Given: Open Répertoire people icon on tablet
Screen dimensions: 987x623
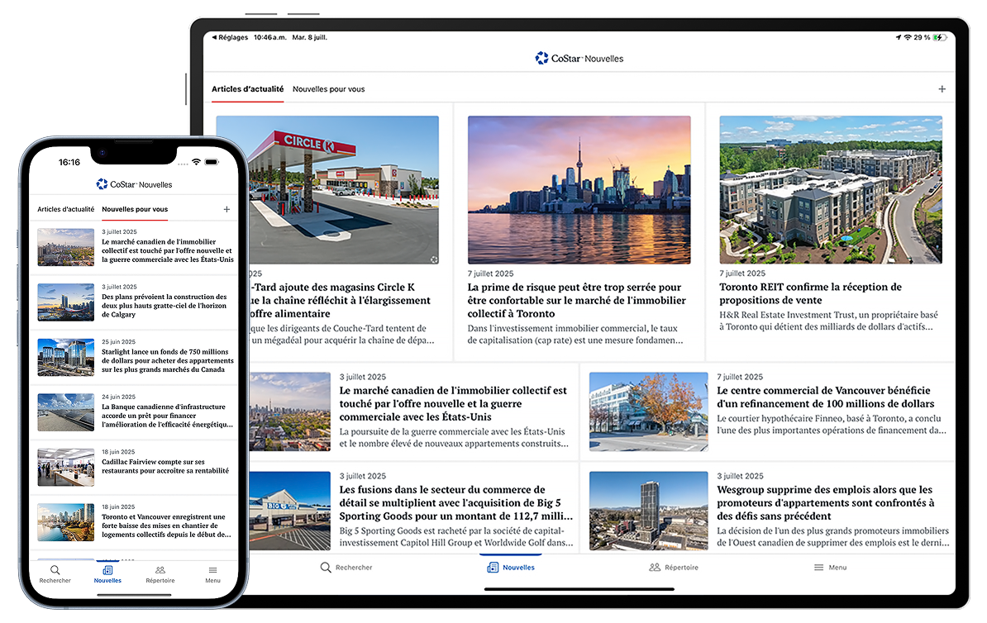Looking at the screenshot, I should pyautogui.click(x=655, y=568).
